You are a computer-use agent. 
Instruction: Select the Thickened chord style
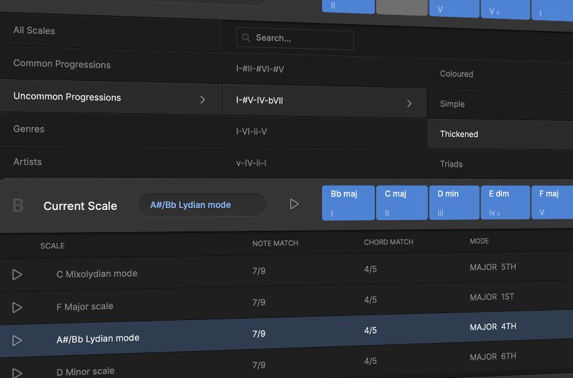[459, 134]
